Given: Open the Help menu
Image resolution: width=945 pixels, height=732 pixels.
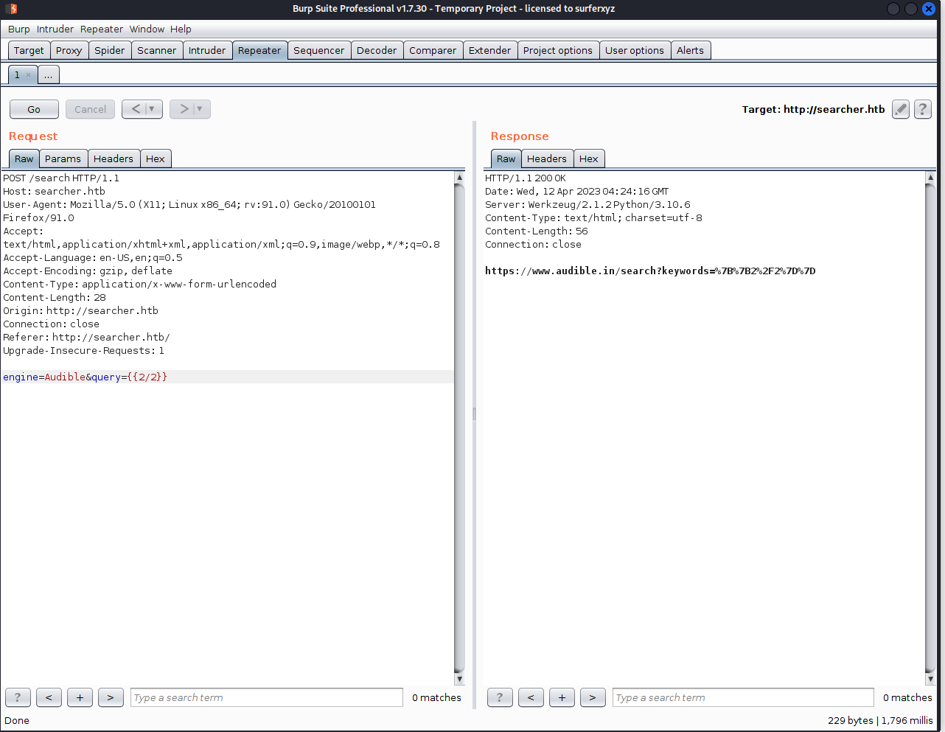Looking at the screenshot, I should click(x=181, y=29).
